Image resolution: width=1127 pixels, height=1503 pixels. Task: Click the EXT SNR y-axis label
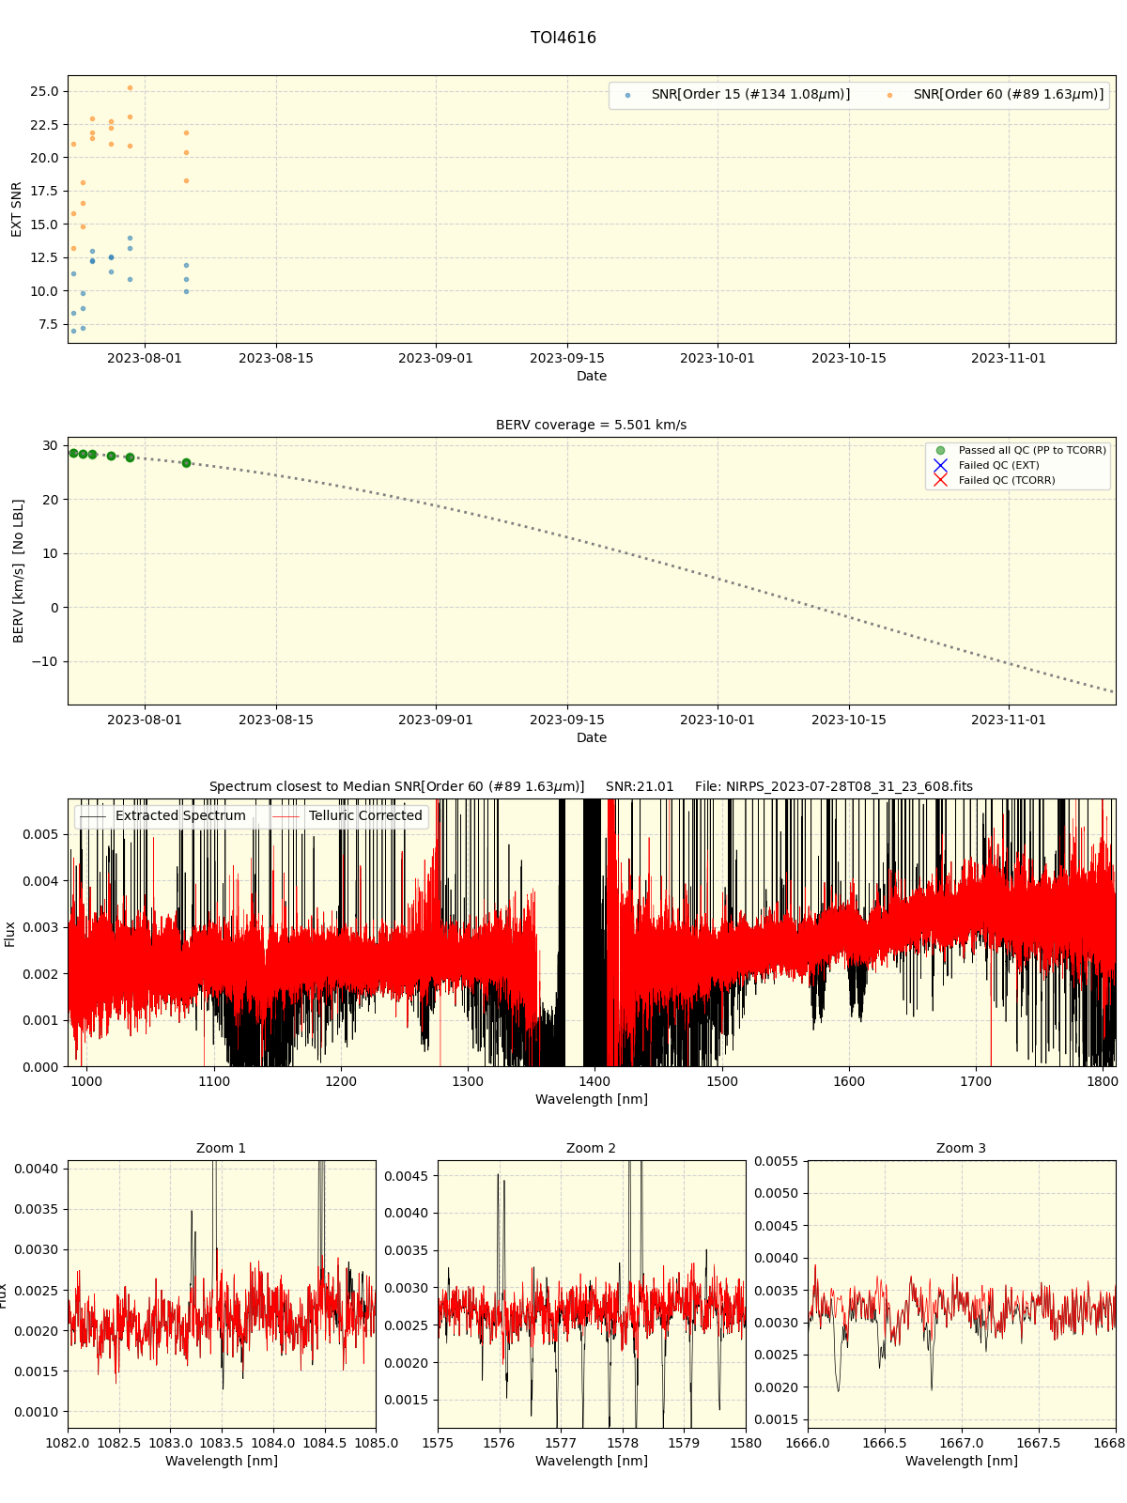pyautogui.click(x=16, y=209)
